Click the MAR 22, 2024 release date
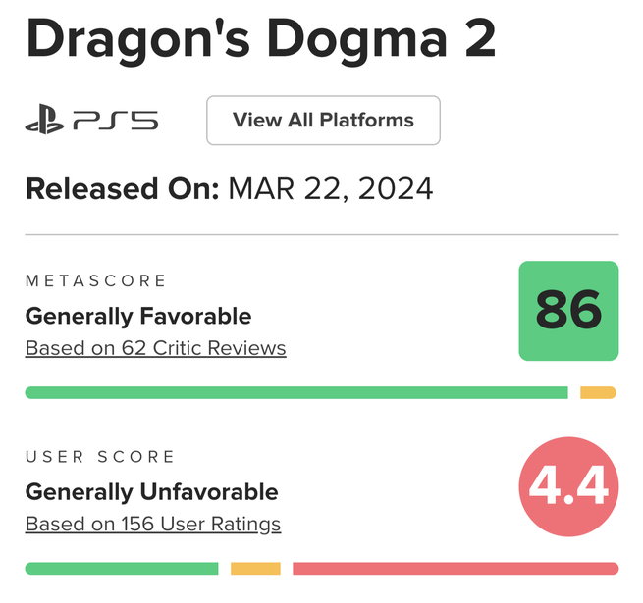Viewport: 643px width, 603px height. tap(331, 188)
